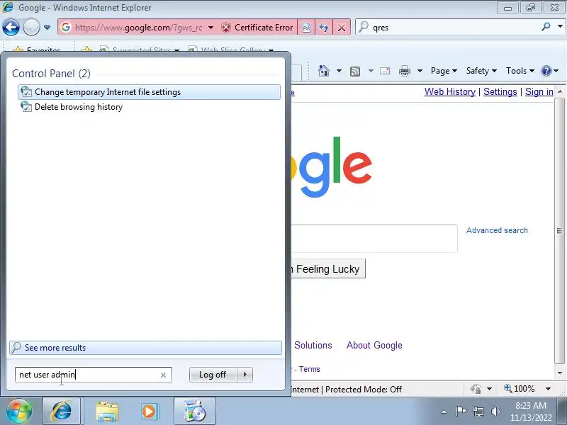This screenshot has height=425, width=567.
Task: Open Windows Media Player from taskbar
Action: coord(149,412)
